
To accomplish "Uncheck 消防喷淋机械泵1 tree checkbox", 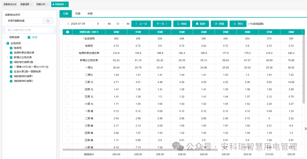I will coord(11,76).
